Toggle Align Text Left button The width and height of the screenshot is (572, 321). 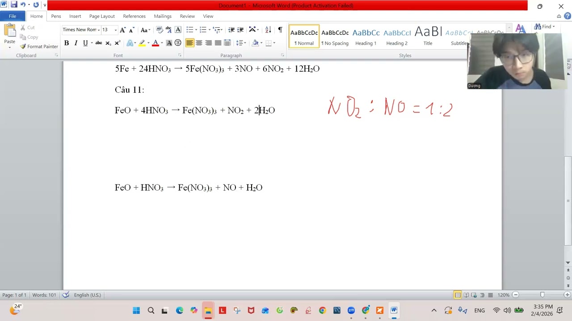coord(189,43)
